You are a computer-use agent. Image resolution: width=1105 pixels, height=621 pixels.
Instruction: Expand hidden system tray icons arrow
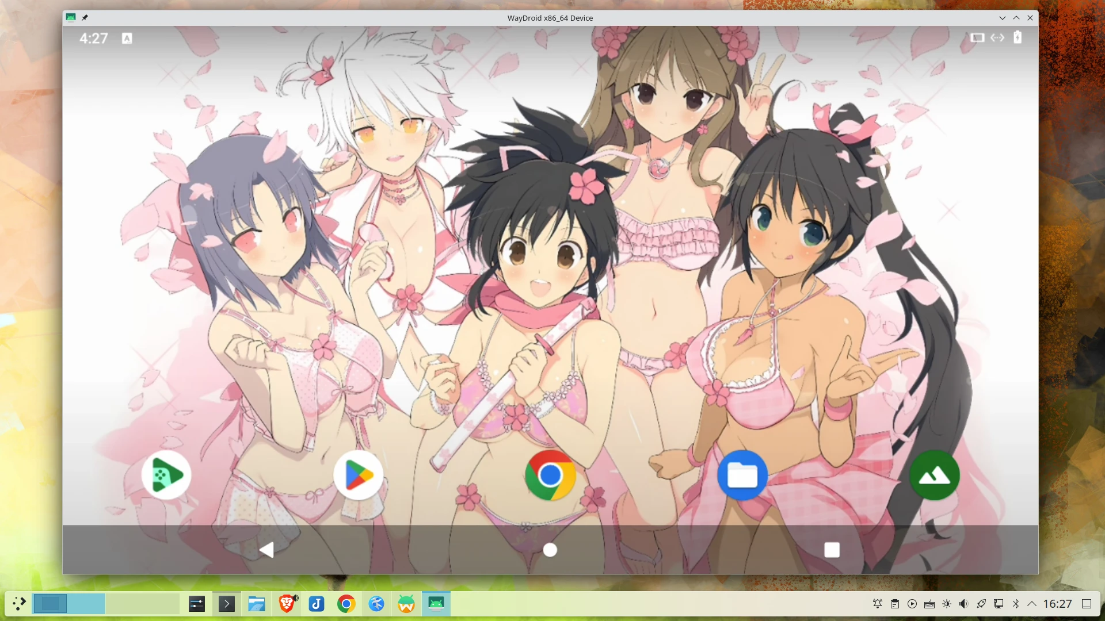1032,604
